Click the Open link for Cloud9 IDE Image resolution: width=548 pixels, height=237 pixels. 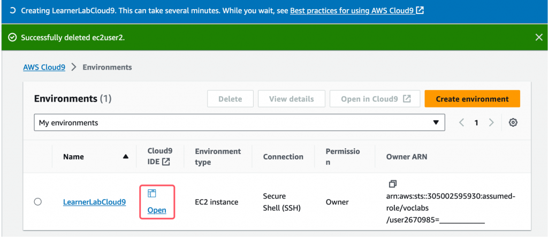pos(157,210)
